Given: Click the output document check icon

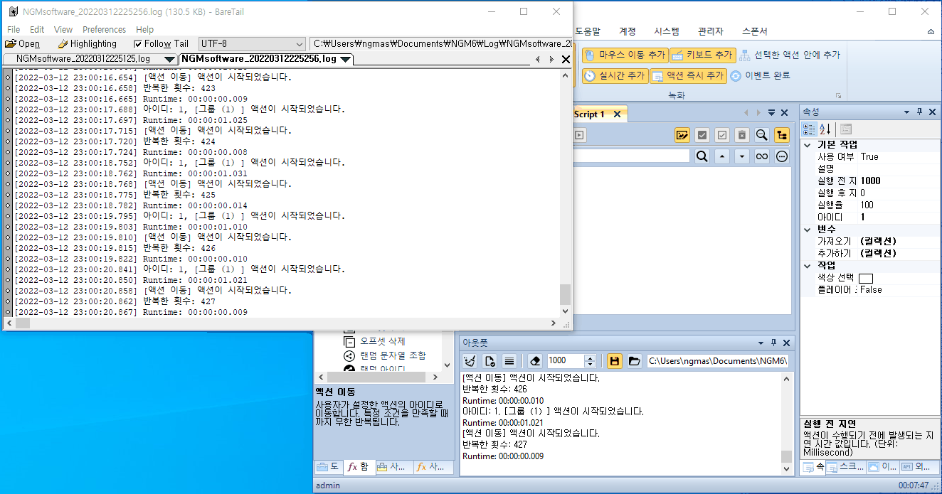Looking at the screenshot, I should click(489, 361).
